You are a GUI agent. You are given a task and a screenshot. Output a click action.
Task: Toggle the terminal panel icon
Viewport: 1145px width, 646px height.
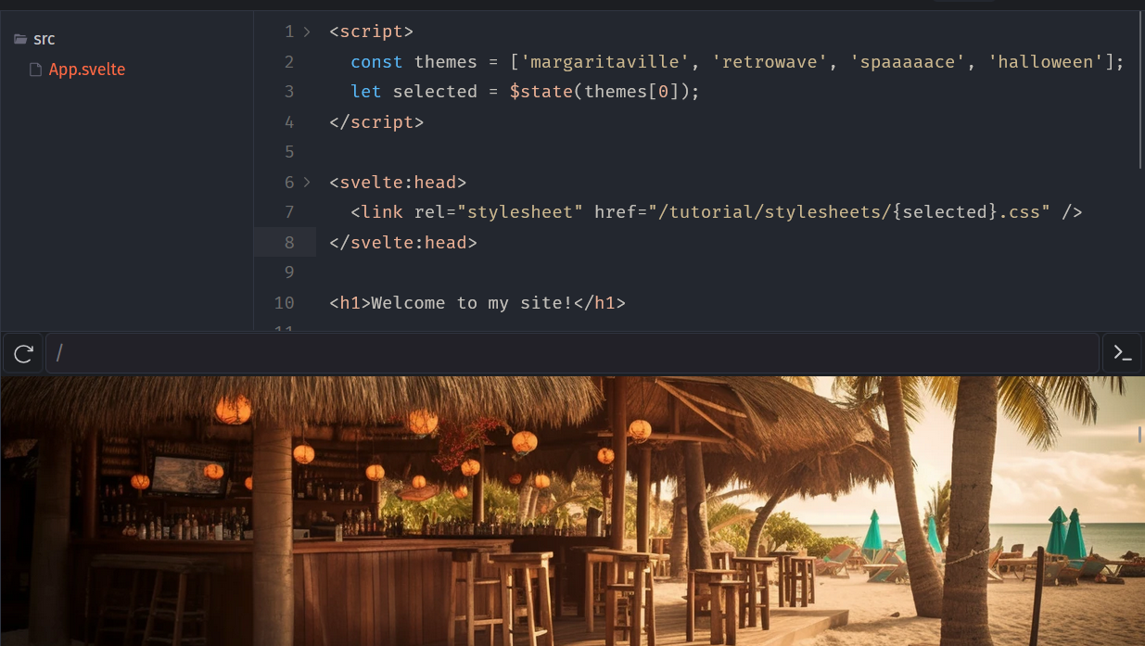[1123, 353]
